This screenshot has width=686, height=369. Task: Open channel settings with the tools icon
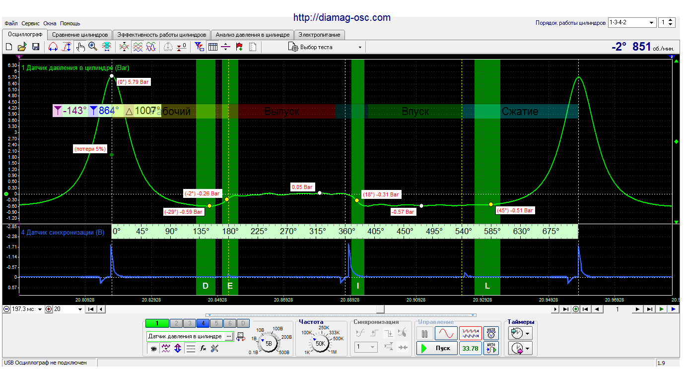214,349
